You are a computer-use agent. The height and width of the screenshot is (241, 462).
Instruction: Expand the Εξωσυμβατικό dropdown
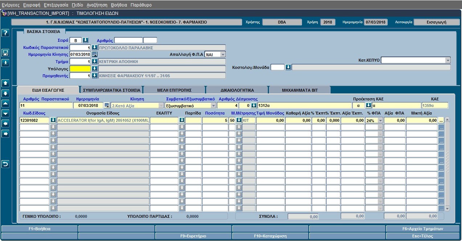click(213, 105)
